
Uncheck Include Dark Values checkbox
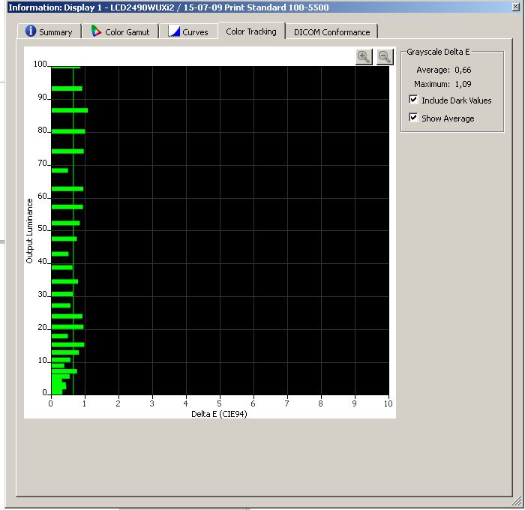413,100
